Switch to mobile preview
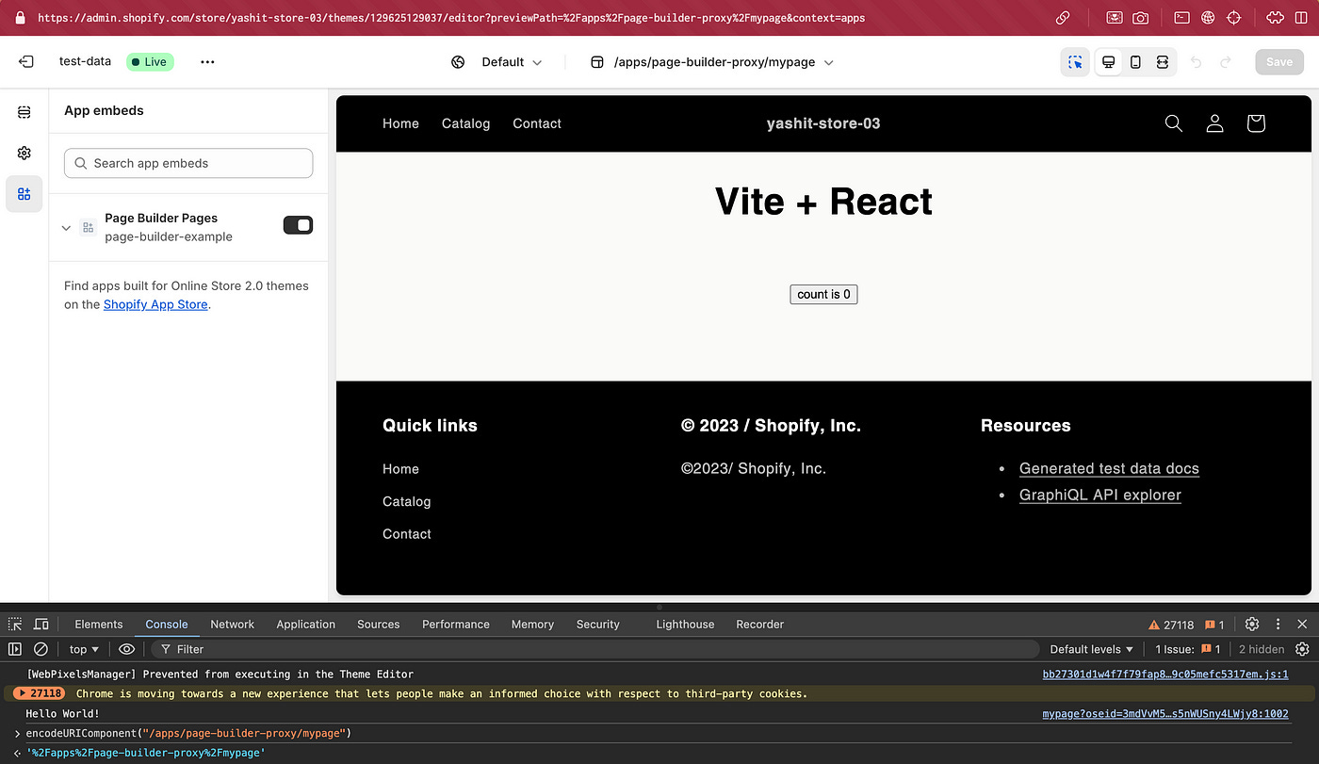Screen dimensions: 1319x764 (x=1135, y=62)
